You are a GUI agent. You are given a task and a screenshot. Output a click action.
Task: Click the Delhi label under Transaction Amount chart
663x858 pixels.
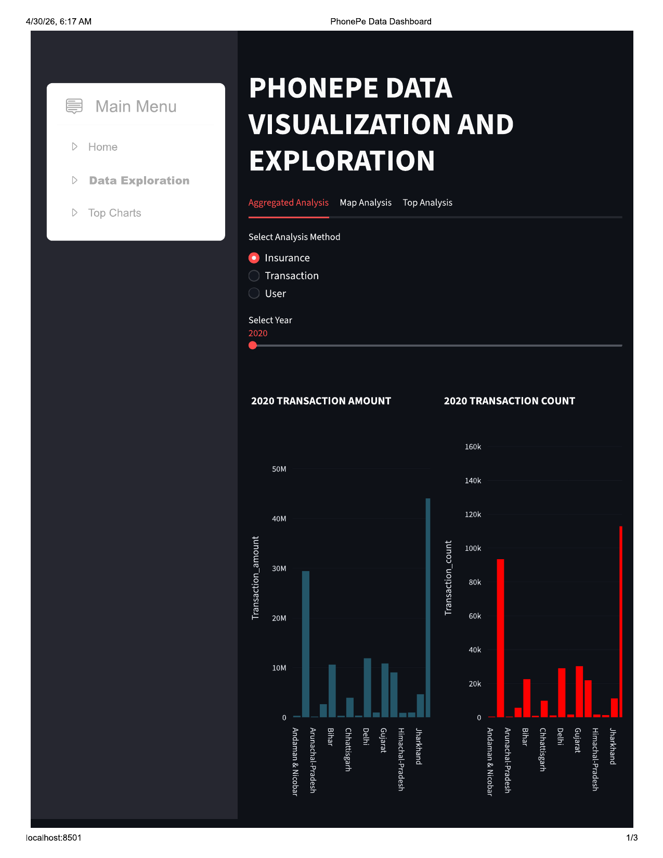tap(366, 736)
